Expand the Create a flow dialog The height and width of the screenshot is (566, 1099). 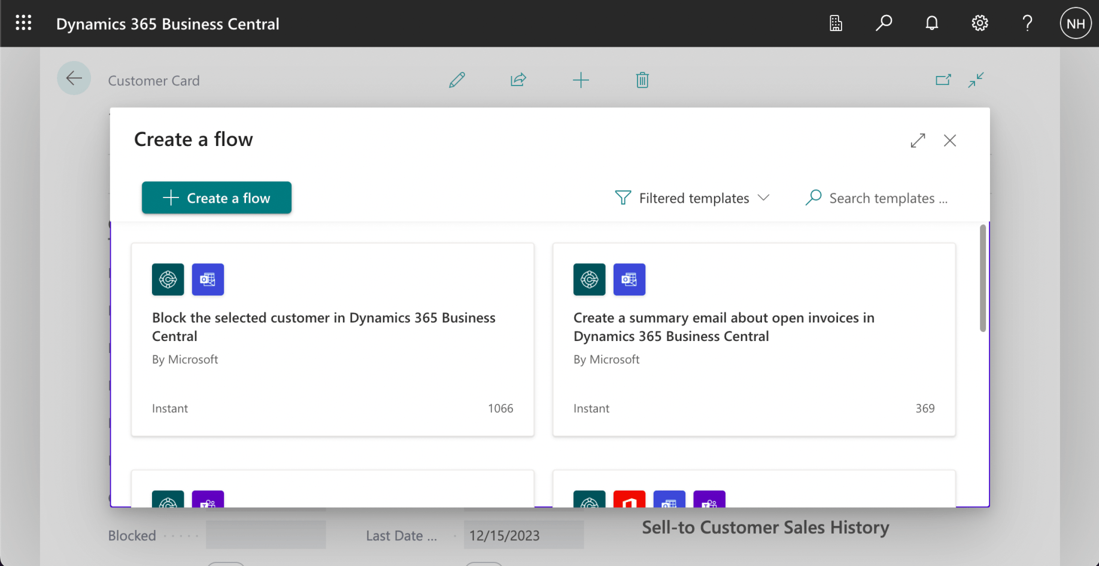(x=918, y=141)
